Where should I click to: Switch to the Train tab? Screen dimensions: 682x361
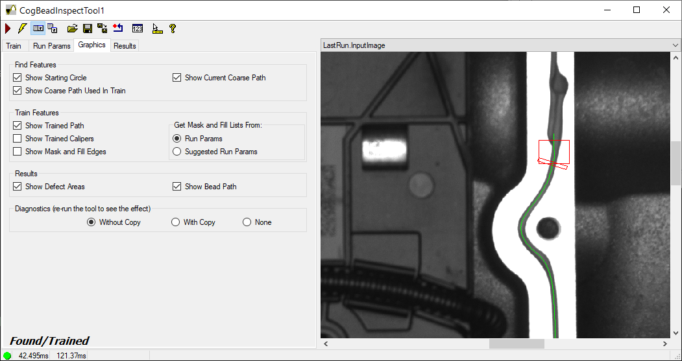[14, 45]
